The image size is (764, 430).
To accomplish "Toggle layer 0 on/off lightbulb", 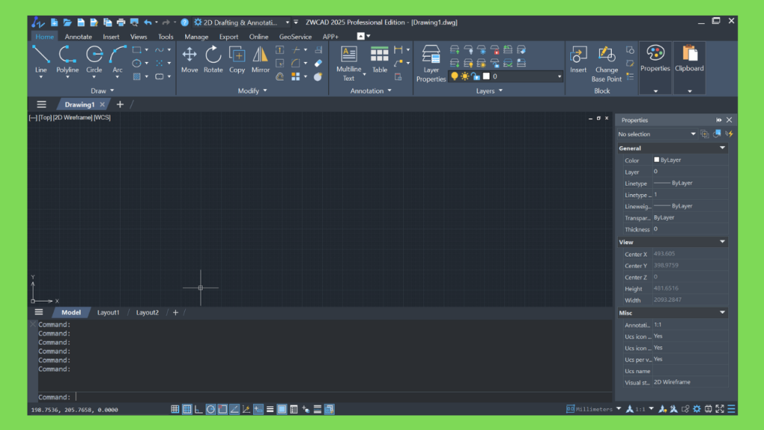I will tap(454, 77).
